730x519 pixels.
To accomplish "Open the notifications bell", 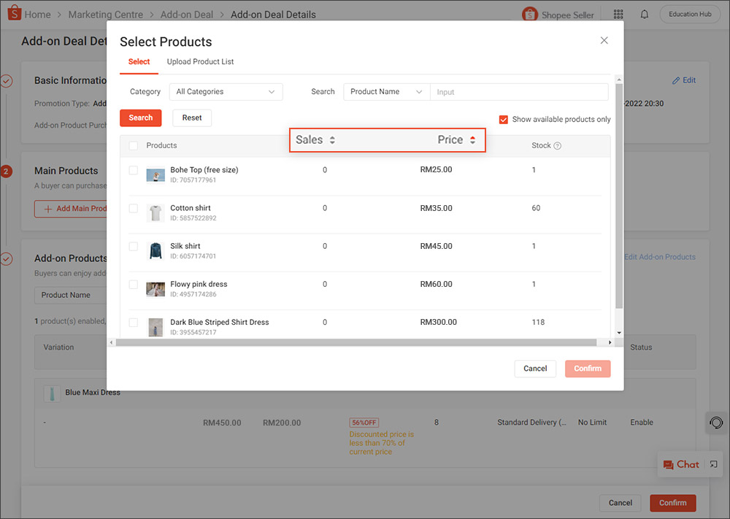I will click(644, 14).
